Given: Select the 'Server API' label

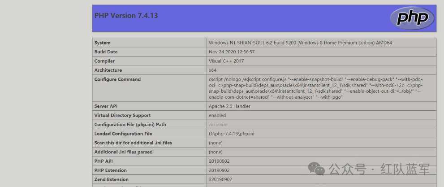Looking at the screenshot, I should [106, 106].
